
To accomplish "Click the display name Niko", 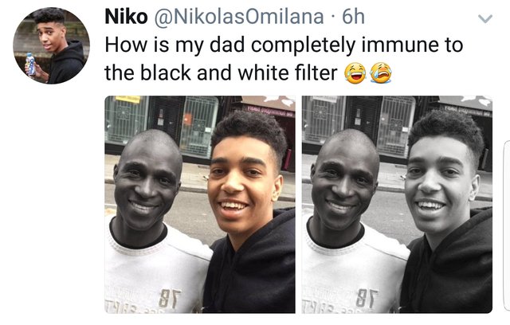I will coord(126,17).
